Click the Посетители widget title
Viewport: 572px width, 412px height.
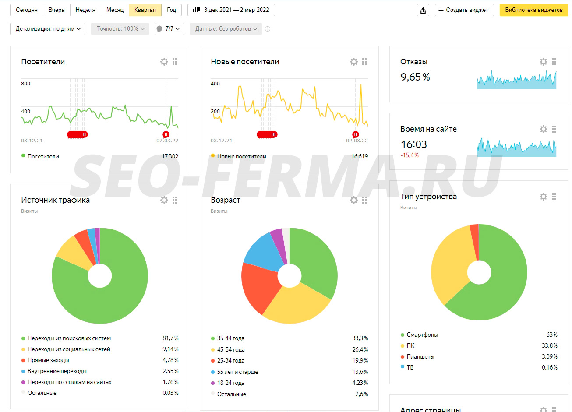pos(43,62)
